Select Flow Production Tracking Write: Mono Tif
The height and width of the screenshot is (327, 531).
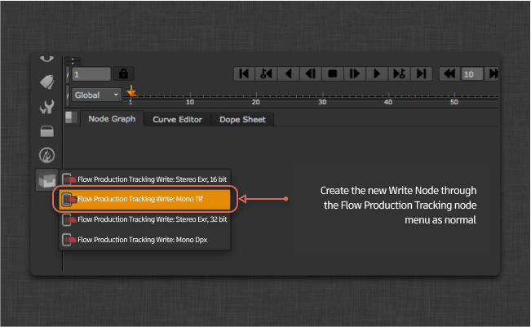[148, 198]
